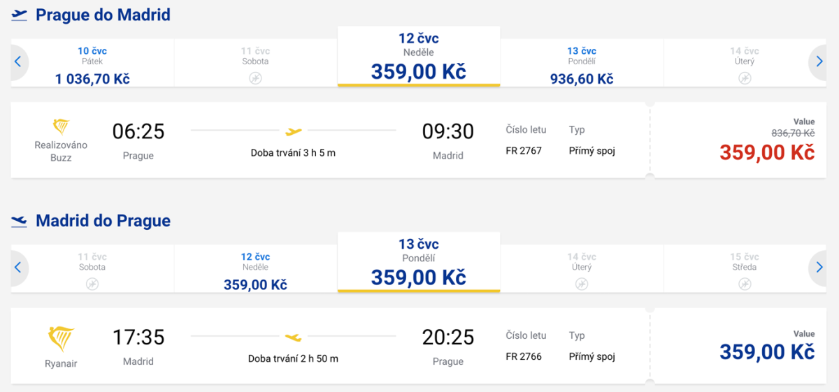Click the no-flight icon under 11 čvc Sobota outbound
Image resolution: width=839 pixels, height=392 pixels.
coord(255,78)
